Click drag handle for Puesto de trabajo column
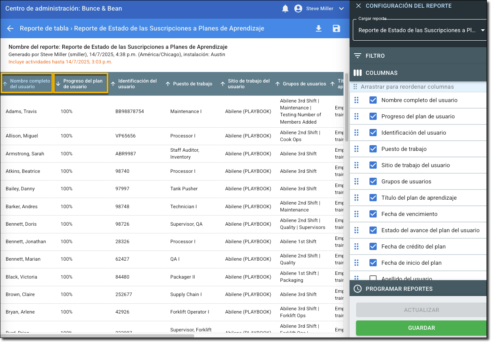This screenshot has width=491, height=342. [x=356, y=149]
